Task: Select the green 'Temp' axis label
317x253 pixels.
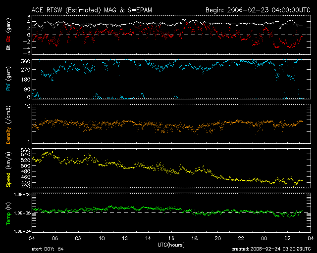Action: (x=8, y=219)
